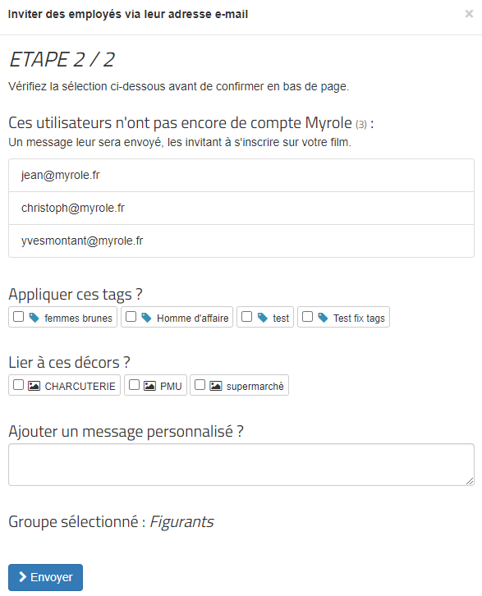
Task: Tick the PMU décor checkbox
Action: [134, 385]
